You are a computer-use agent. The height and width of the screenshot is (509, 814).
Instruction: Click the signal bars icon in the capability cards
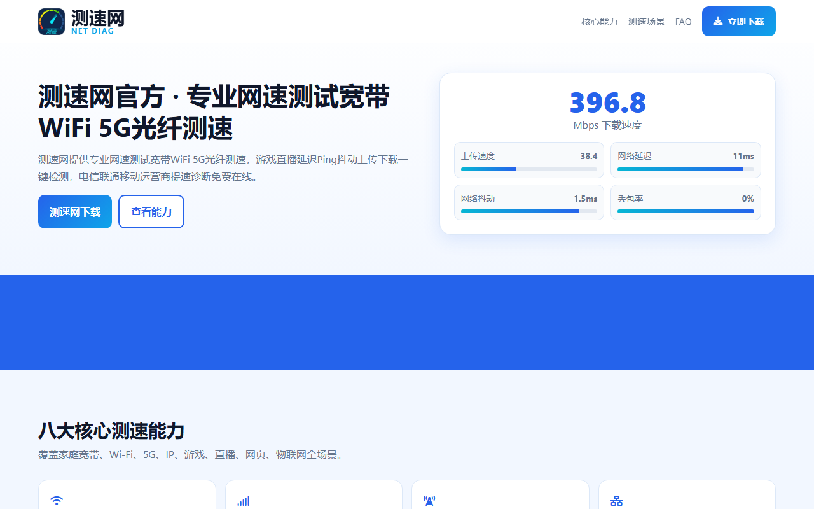244,501
